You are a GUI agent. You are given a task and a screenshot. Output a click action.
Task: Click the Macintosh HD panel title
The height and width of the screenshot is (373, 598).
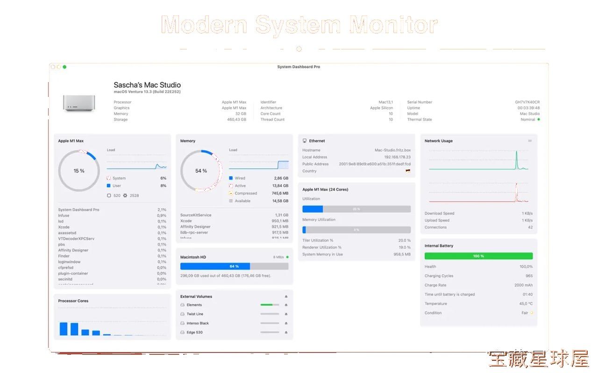click(193, 257)
